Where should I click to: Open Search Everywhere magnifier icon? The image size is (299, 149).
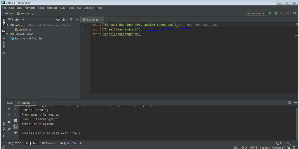[295, 13]
